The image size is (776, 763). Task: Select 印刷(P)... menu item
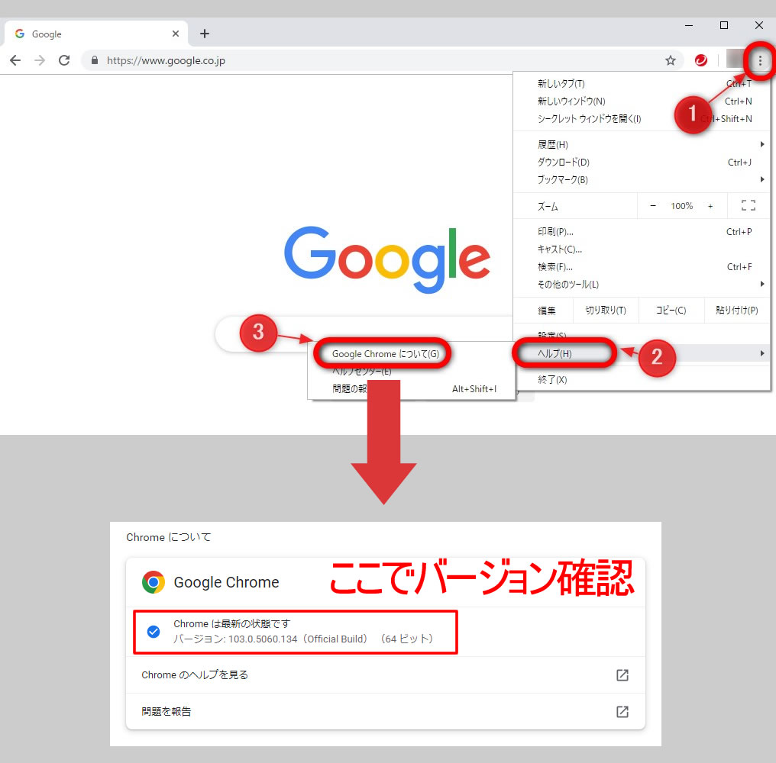tap(642, 231)
